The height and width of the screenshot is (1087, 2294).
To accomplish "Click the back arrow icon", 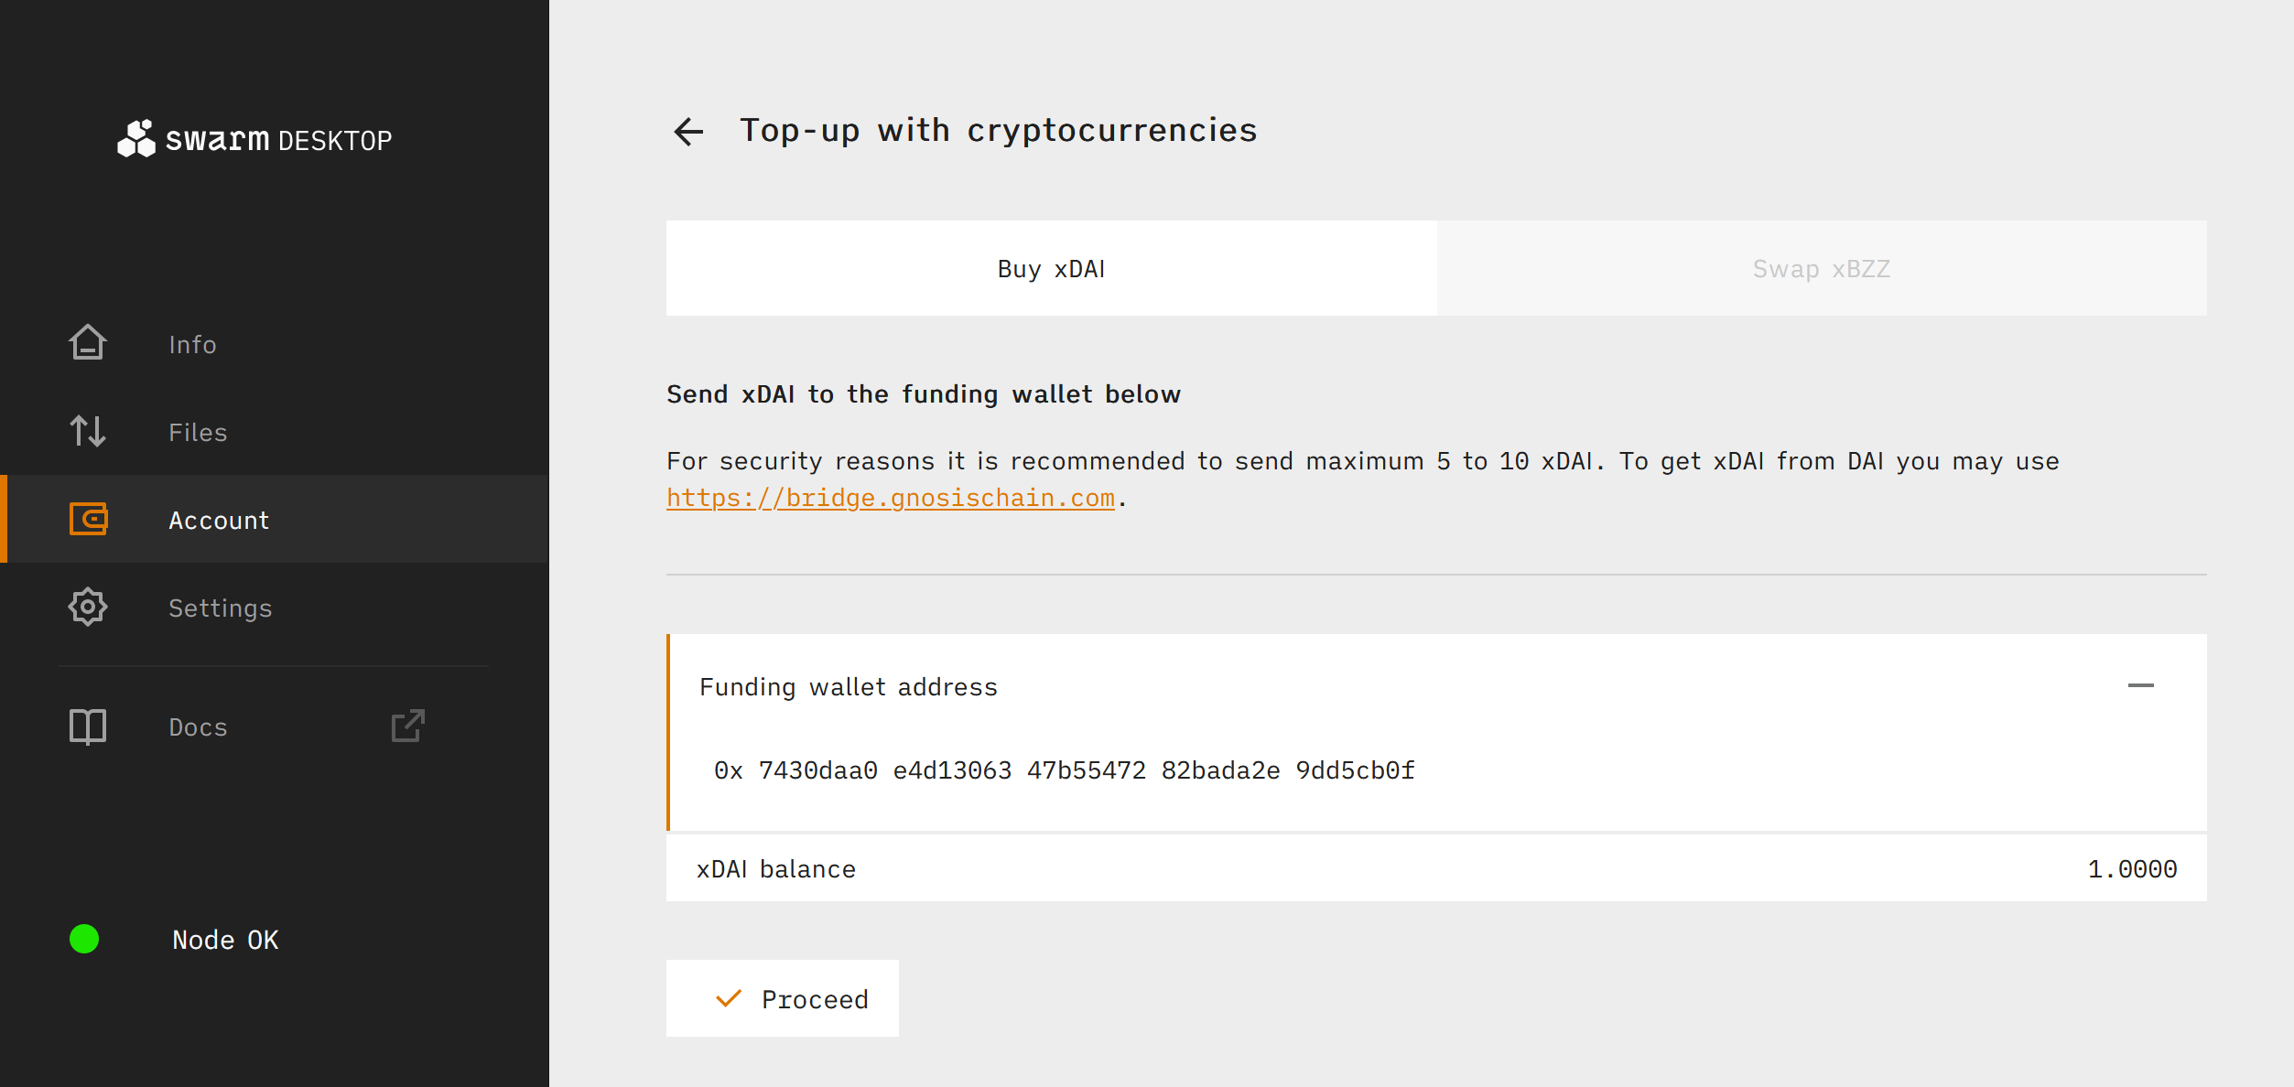I will click(x=688, y=132).
